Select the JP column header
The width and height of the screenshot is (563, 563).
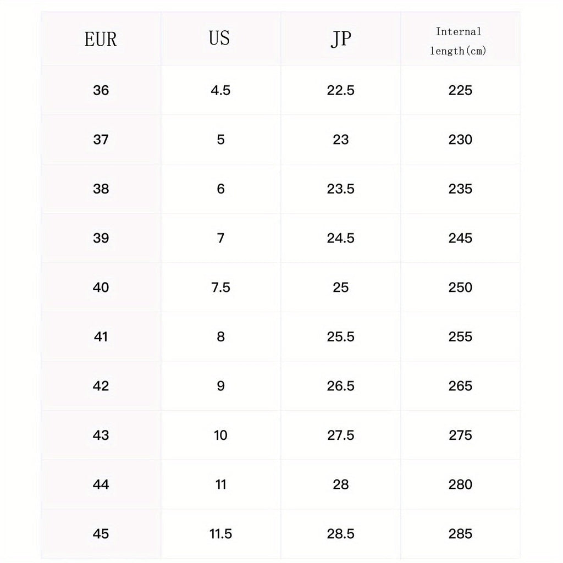pos(340,40)
